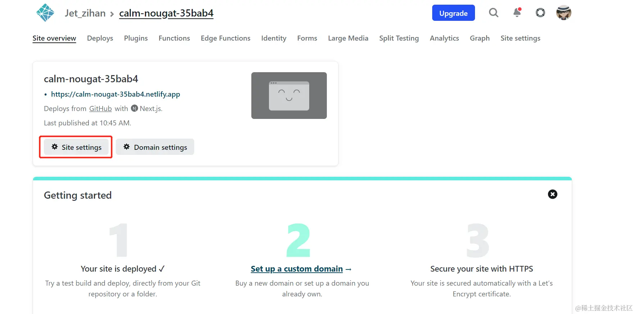This screenshot has width=635, height=314.
Task: Click the 'Secure your site with HTTPS' heading
Action: tap(481, 269)
